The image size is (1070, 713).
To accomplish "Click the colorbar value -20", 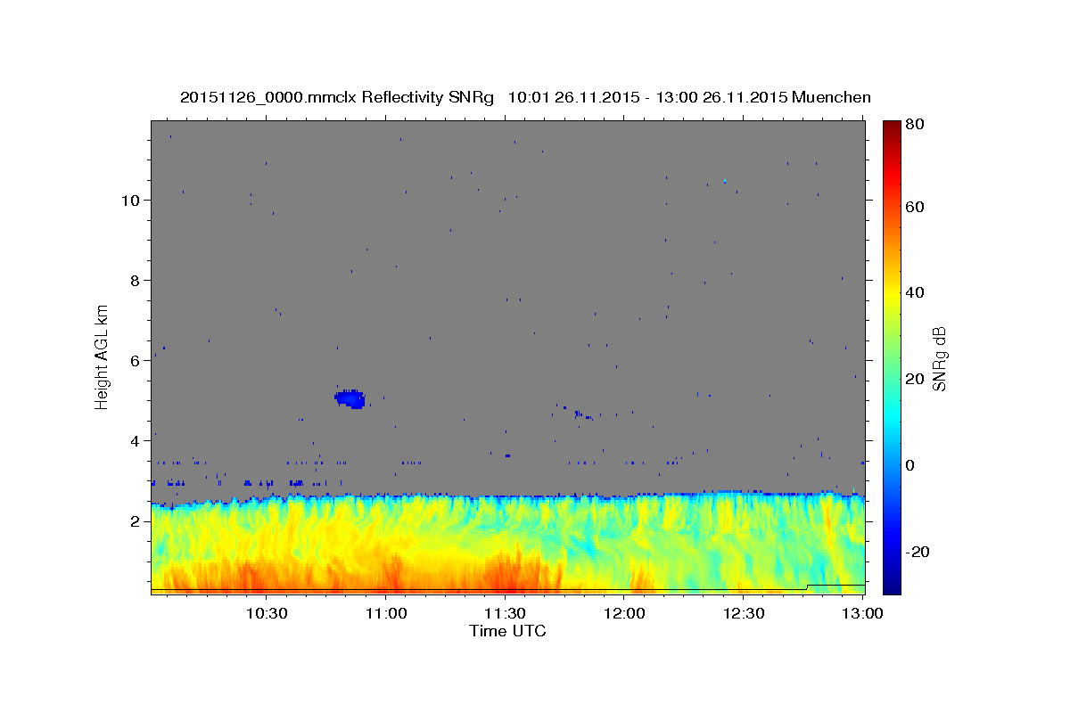I will tap(918, 552).
